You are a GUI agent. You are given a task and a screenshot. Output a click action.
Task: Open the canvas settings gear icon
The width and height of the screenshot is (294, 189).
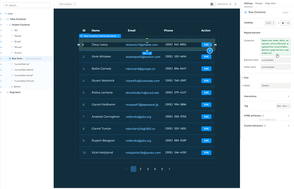(236, 4)
